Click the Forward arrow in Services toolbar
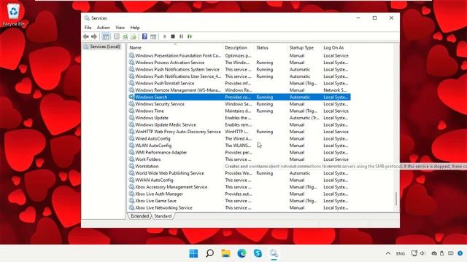This screenshot has width=467, height=262. 94,36
